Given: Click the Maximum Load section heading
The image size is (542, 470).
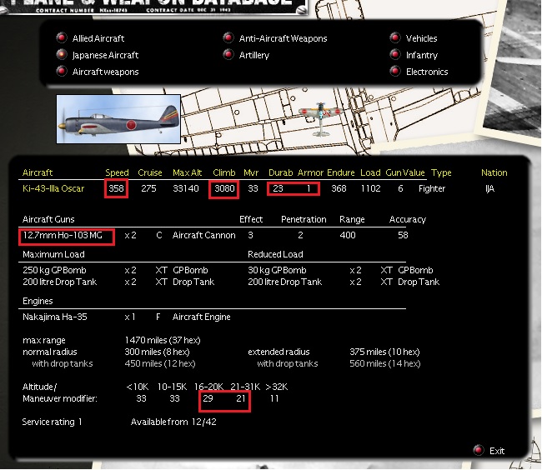Looking at the screenshot, I should tap(53, 254).
